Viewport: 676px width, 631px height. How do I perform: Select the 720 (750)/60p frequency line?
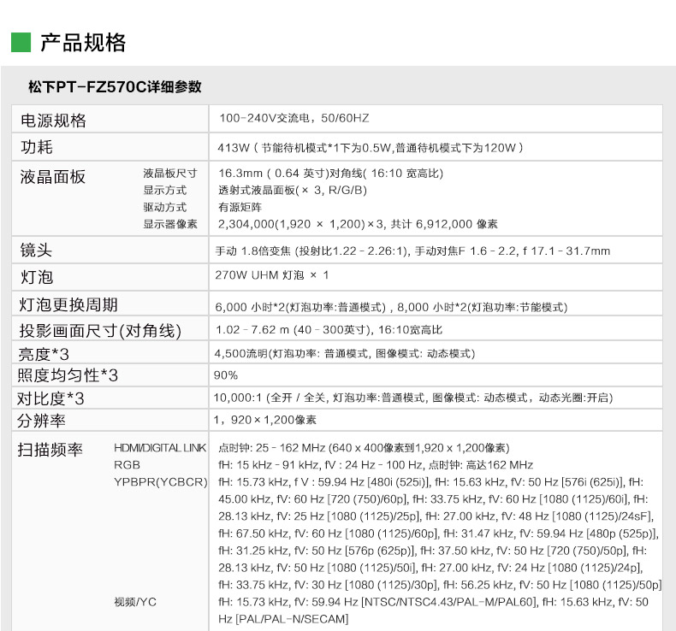(433, 499)
